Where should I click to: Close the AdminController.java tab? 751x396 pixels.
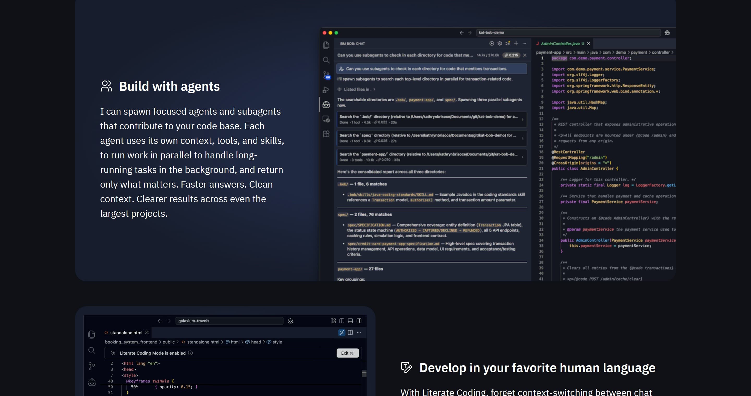(x=589, y=44)
